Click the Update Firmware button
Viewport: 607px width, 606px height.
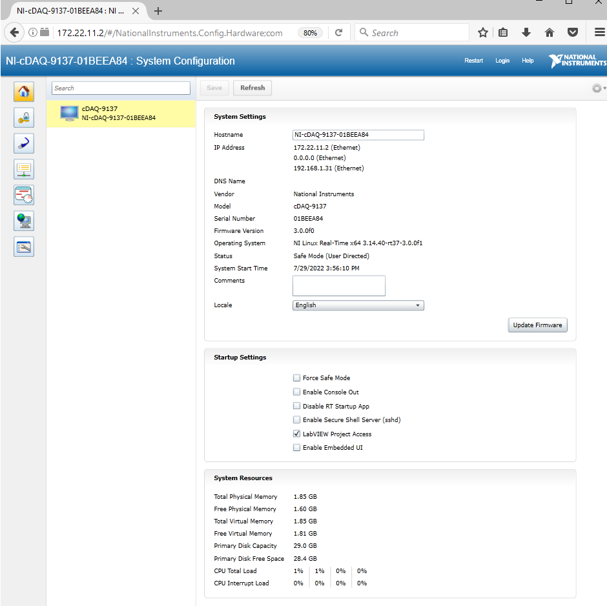537,325
